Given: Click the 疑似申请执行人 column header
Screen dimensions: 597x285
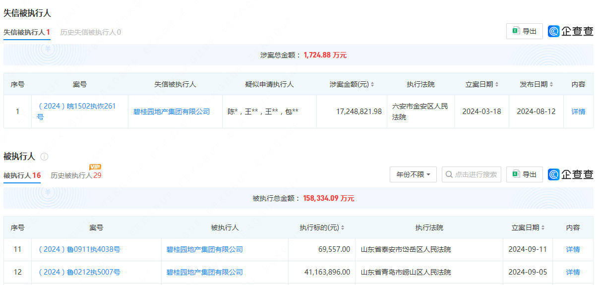Looking at the screenshot, I should tap(270, 84).
